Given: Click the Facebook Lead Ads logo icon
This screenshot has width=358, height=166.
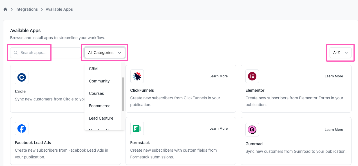Looking at the screenshot, I should (x=22, y=129).
